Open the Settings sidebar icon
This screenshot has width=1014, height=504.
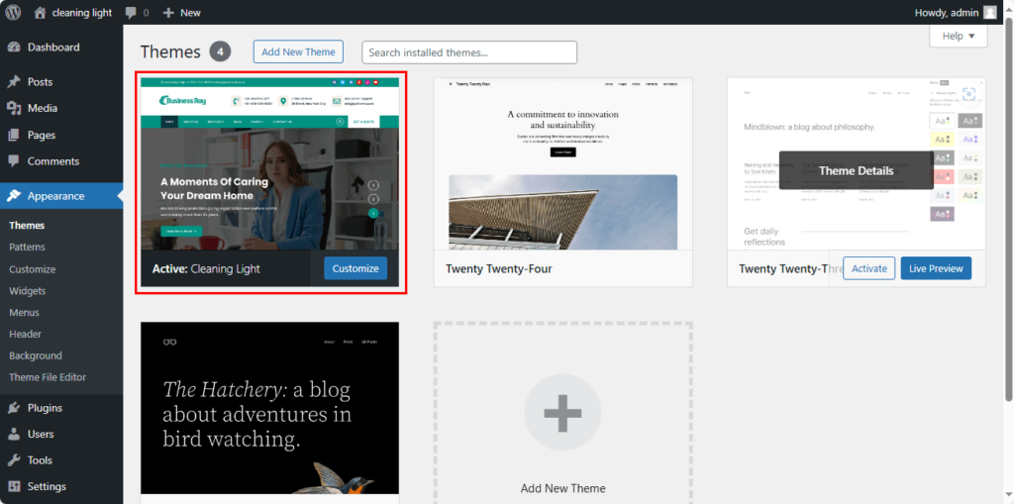pyautogui.click(x=14, y=487)
